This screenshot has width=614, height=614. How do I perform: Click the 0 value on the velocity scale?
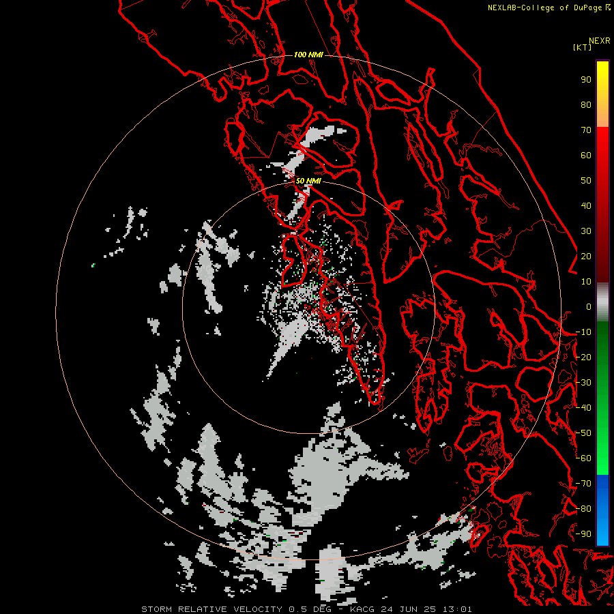pyautogui.click(x=589, y=307)
